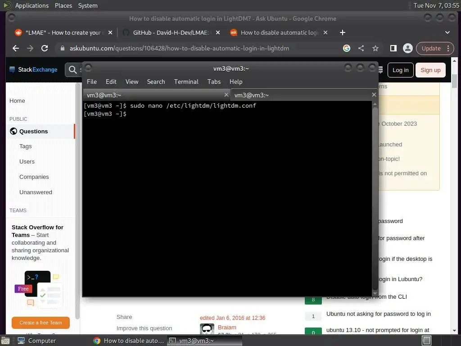Click Sign up on Ask Ubuntu

coord(430,70)
